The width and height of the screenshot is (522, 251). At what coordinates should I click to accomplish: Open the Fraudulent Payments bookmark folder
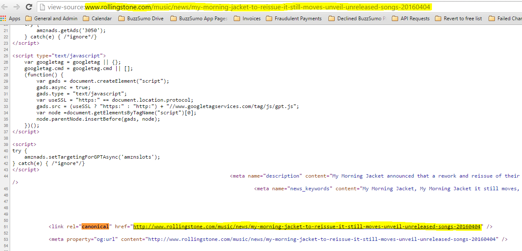tap(294, 19)
